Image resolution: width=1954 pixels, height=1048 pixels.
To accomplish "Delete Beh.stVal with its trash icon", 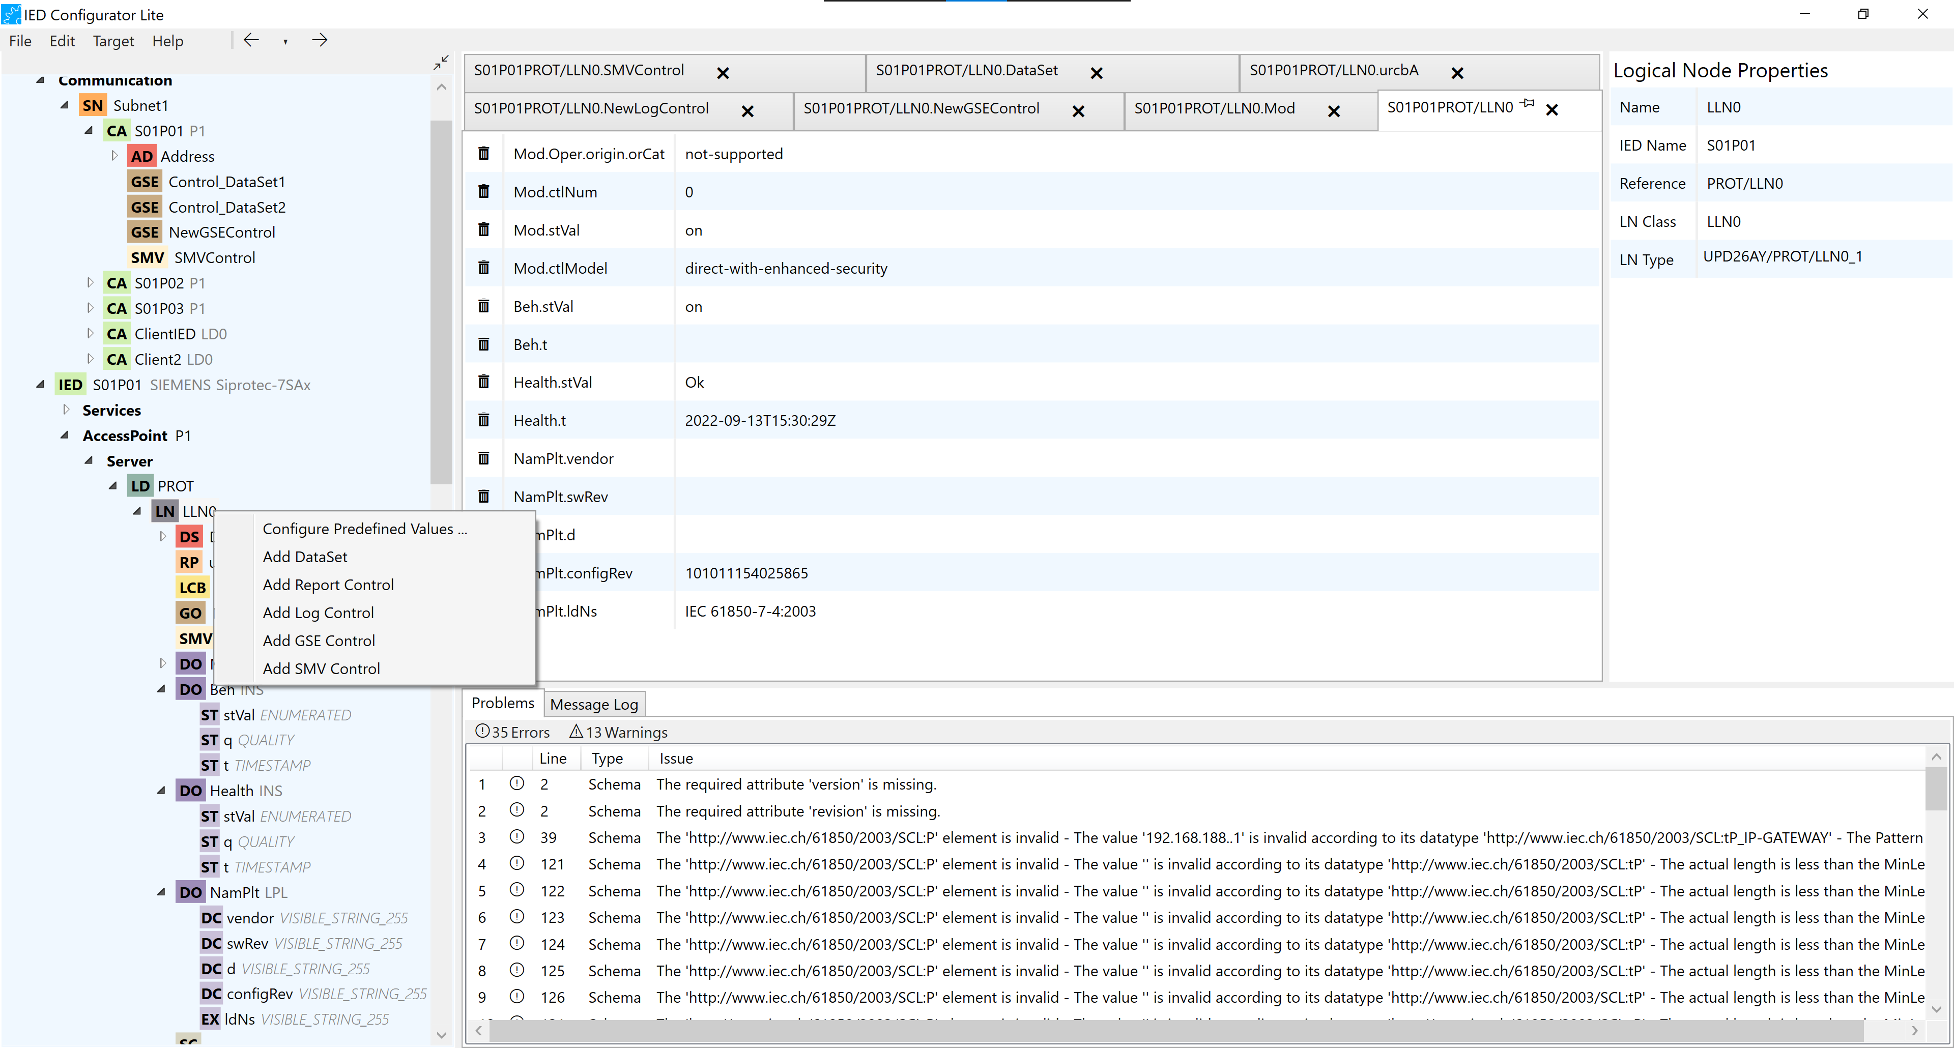I will tap(483, 306).
